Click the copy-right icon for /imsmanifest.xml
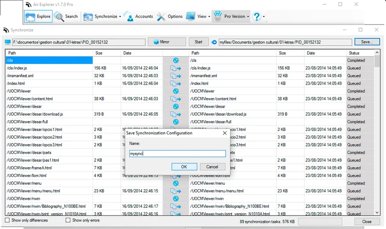 pyautogui.click(x=176, y=76)
